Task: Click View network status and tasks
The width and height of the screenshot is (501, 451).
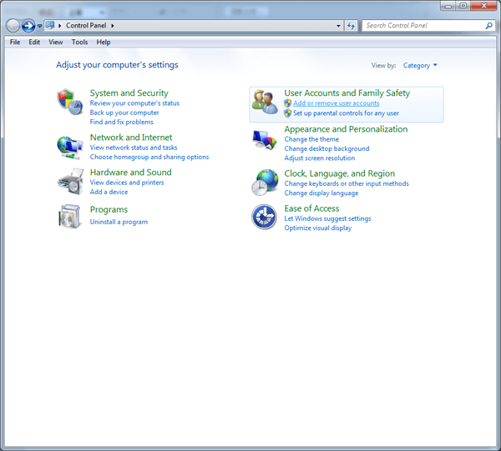Action: [x=134, y=148]
